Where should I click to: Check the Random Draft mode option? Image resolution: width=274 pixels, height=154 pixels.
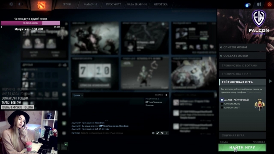pos(222,107)
